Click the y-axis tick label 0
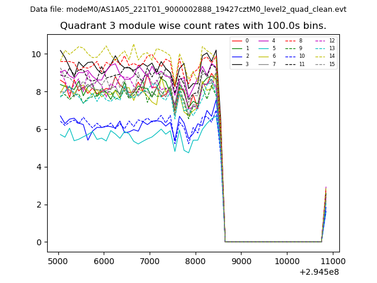The width and height of the screenshot is (377, 283). [39, 242]
